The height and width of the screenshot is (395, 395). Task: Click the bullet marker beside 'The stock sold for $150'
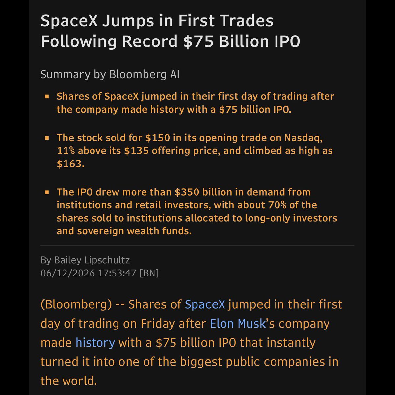click(x=47, y=138)
